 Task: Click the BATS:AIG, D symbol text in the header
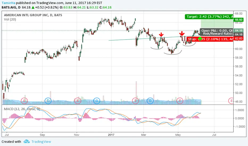[x=11, y=7]
